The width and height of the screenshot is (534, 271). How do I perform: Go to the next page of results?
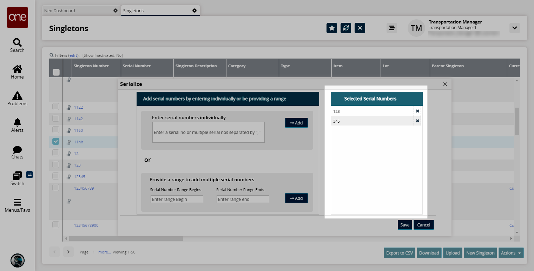[x=68, y=252]
